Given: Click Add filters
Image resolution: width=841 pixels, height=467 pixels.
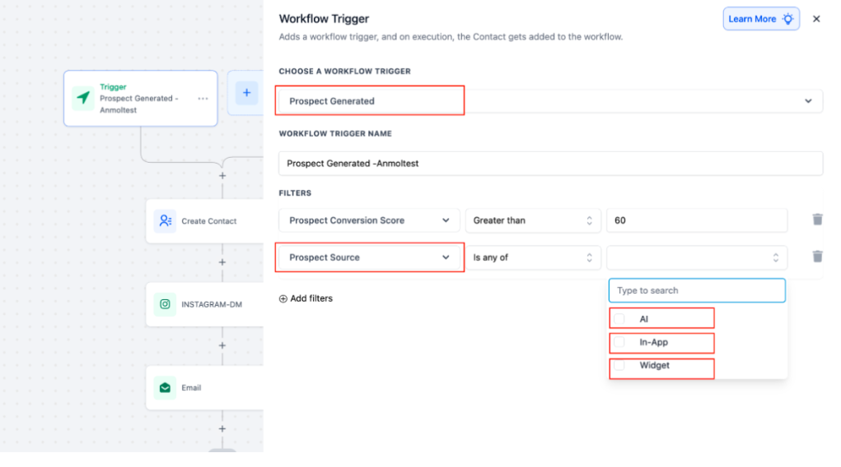Looking at the screenshot, I should pyautogui.click(x=306, y=298).
